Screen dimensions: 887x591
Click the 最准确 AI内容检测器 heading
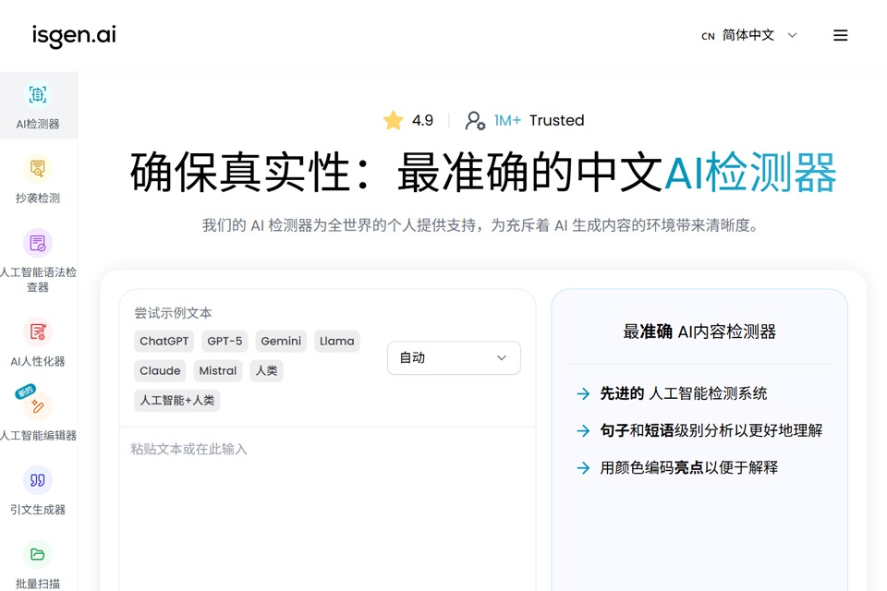(x=699, y=332)
